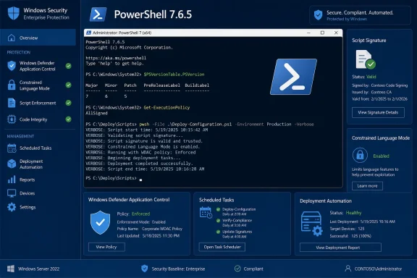Click the signed script document icon
This screenshot has height=278, width=417.
click(366, 59)
